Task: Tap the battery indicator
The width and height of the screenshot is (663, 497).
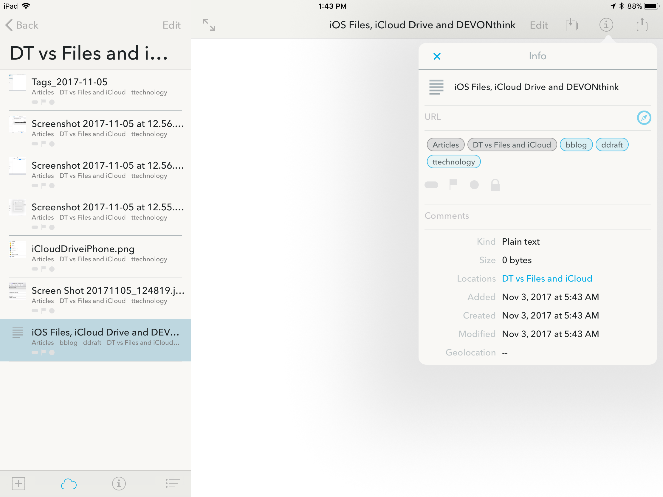Action: click(652, 6)
